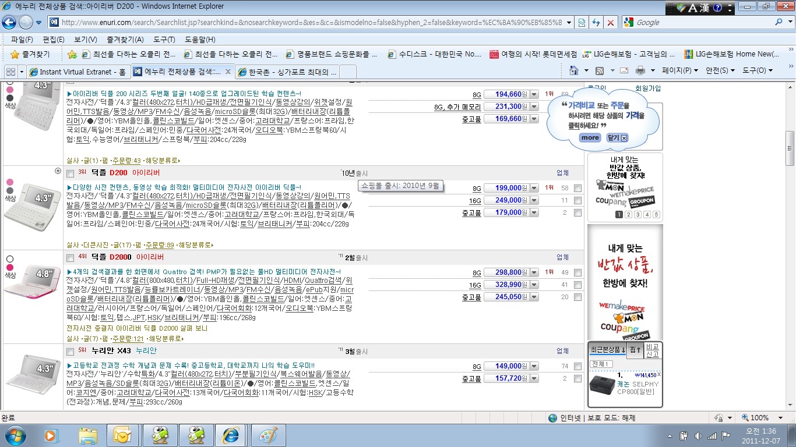Open the 수디스크 - 대한민국 favorites link

[434, 54]
